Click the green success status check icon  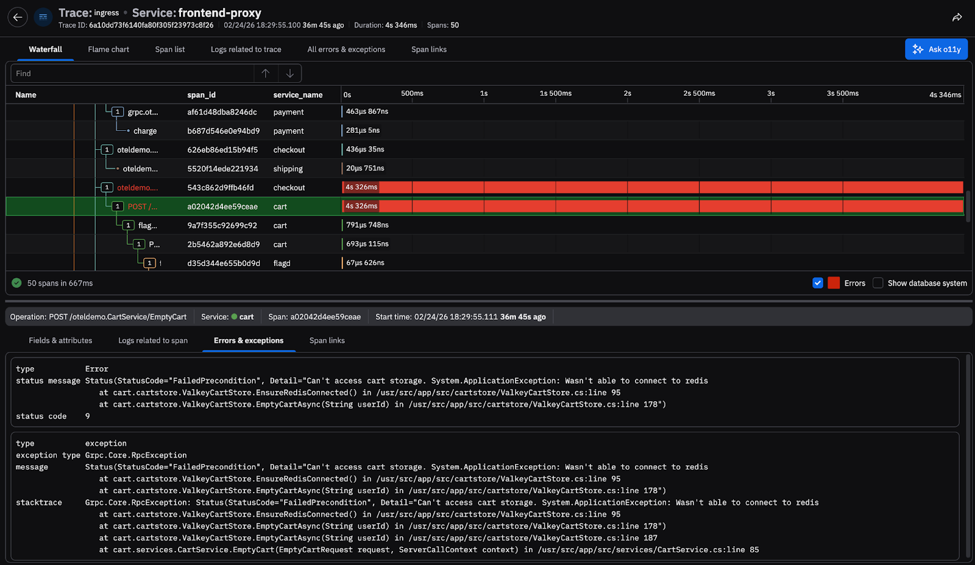16,283
